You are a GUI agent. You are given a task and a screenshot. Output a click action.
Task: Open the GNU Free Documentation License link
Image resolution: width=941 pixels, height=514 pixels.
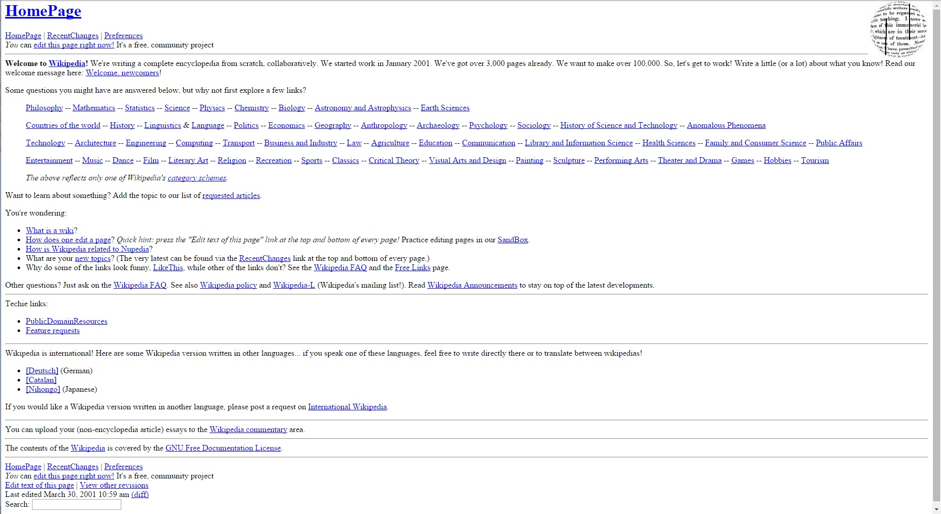(x=223, y=448)
